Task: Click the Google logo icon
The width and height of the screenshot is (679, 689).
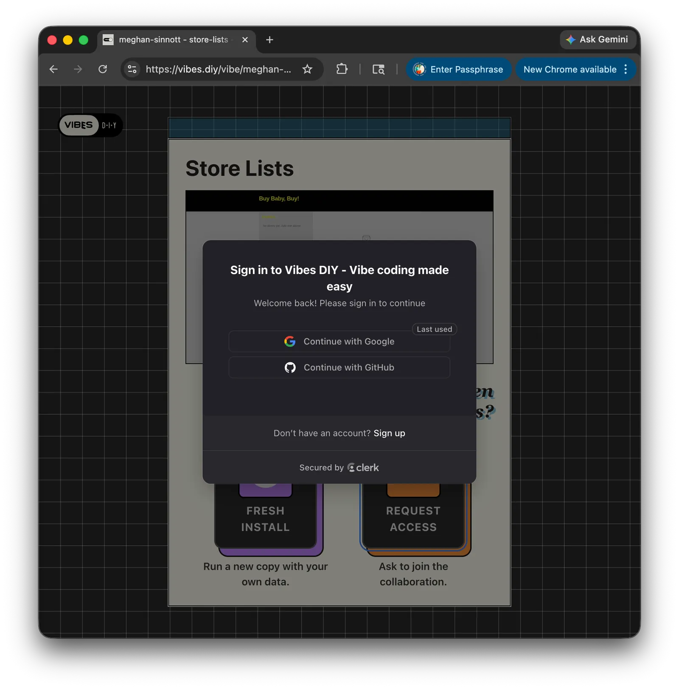Action: (290, 342)
